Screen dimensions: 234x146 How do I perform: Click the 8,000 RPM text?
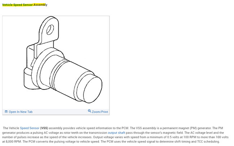click(13, 142)
